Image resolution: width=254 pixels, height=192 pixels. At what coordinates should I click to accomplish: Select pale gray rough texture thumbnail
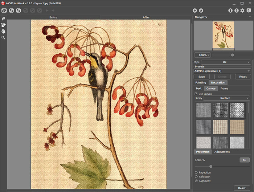pos(237,143)
